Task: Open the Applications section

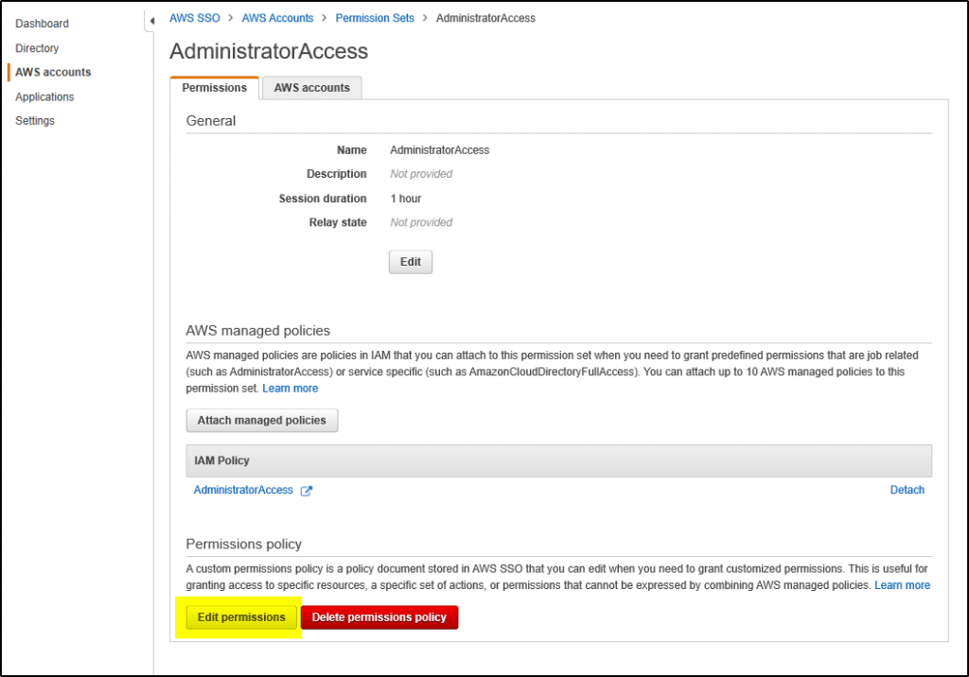Action: pyautogui.click(x=44, y=96)
